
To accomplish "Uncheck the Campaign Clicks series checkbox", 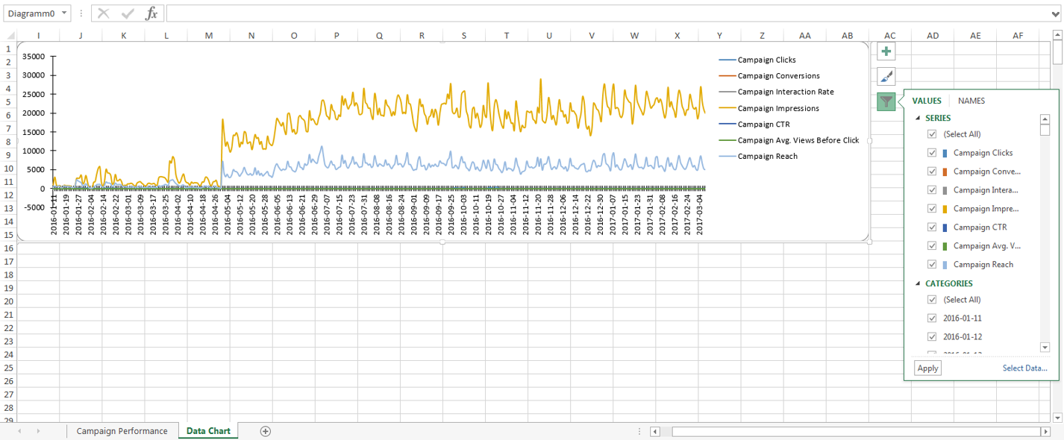I will click(932, 153).
